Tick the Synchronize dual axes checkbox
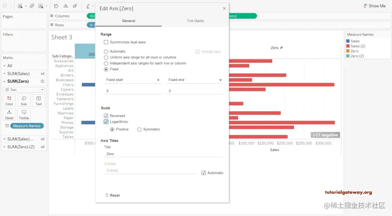Viewport: 392px width, 216px height. tap(106, 42)
